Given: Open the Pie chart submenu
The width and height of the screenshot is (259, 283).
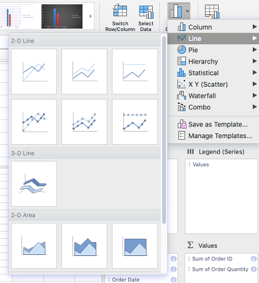Looking at the screenshot, I should click(x=214, y=50).
